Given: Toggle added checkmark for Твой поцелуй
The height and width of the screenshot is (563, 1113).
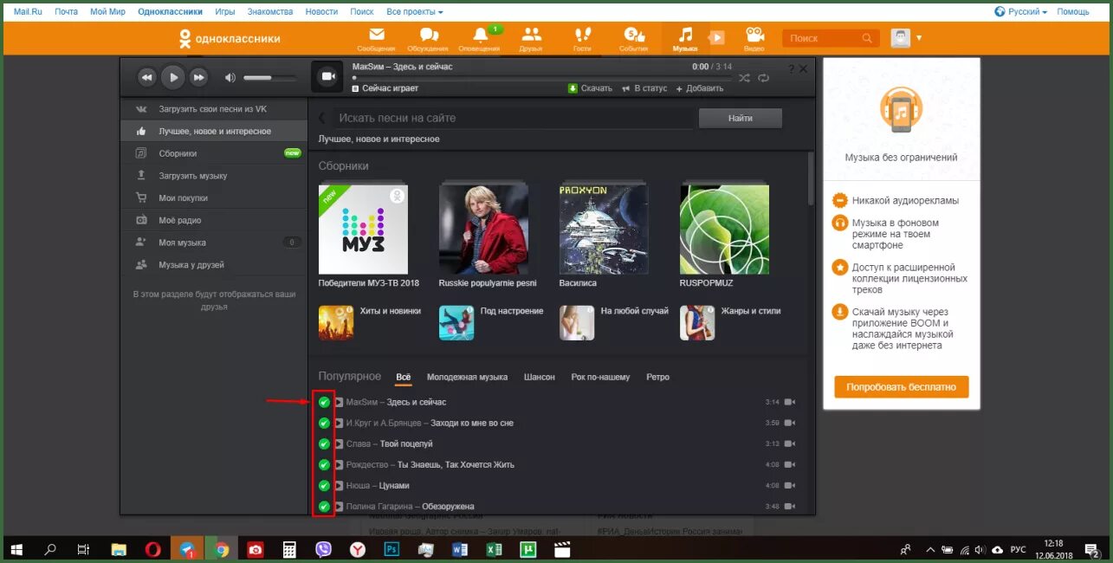Looking at the screenshot, I should (x=324, y=443).
